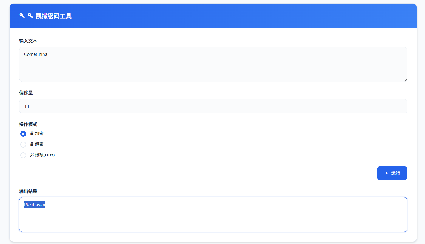The width and height of the screenshot is (425, 244).
Task: Click the second key icon beside the title
Action: (x=30, y=16)
